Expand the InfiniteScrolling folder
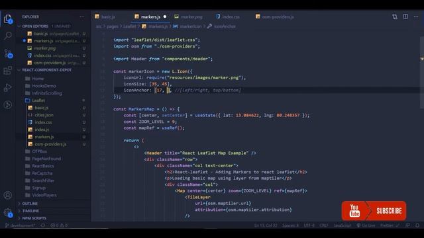The image size is (424, 238). (47, 93)
